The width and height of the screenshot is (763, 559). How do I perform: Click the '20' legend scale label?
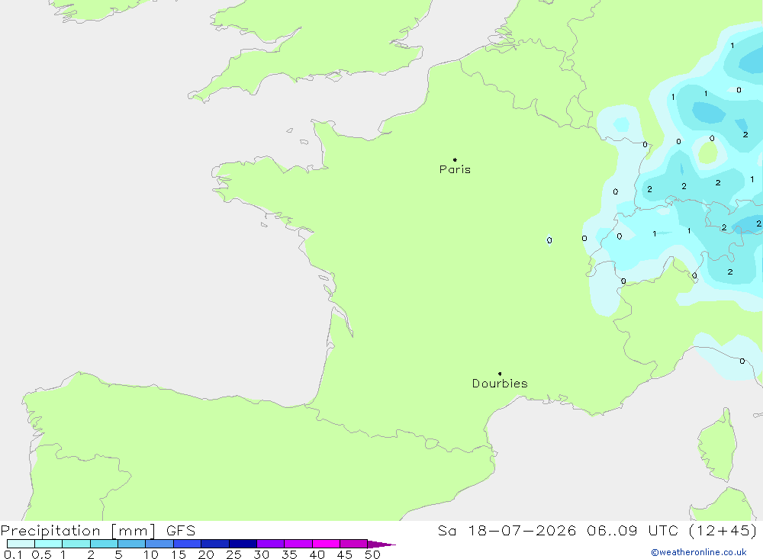point(206,554)
